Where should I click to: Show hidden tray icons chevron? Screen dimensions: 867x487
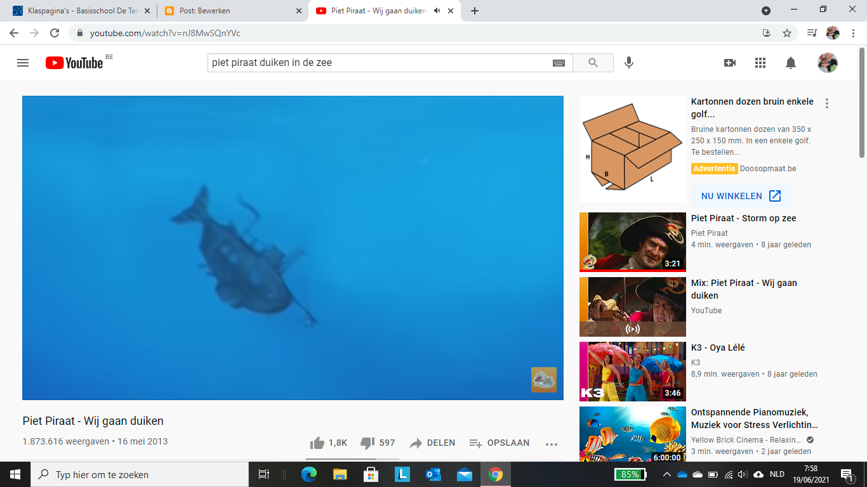click(666, 474)
